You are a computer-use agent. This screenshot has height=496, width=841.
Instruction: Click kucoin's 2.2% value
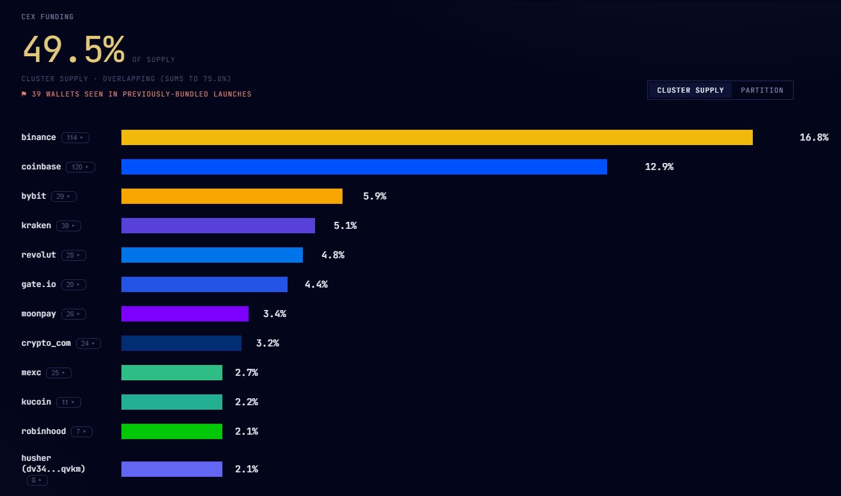click(x=247, y=402)
